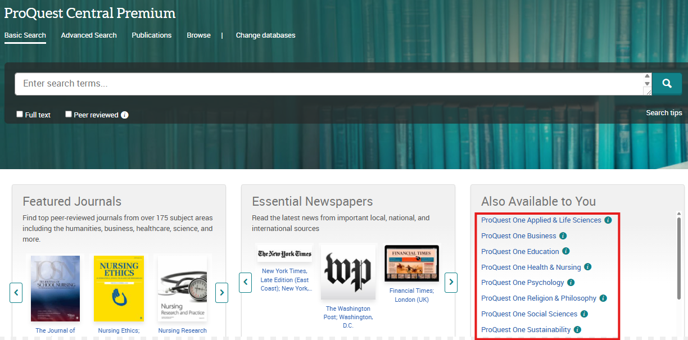Click info icon for ProQuest One Sustainability
Viewport: 688px width, 340px height.
[x=577, y=330]
